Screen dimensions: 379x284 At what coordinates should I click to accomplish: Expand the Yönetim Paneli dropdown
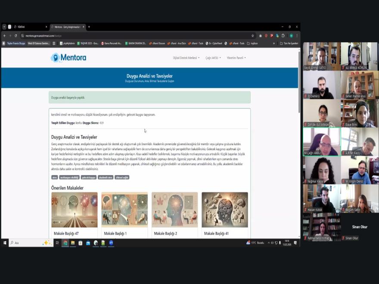pyautogui.click(x=236, y=58)
